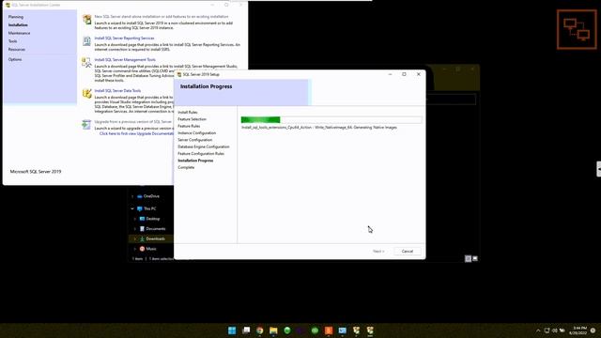
Task: Click the green installation progress bar
Action: (x=261, y=120)
